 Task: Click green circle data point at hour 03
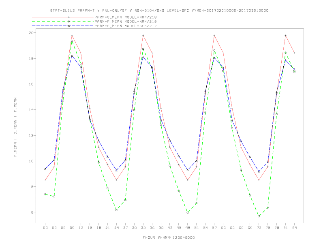tap(54, 197)
